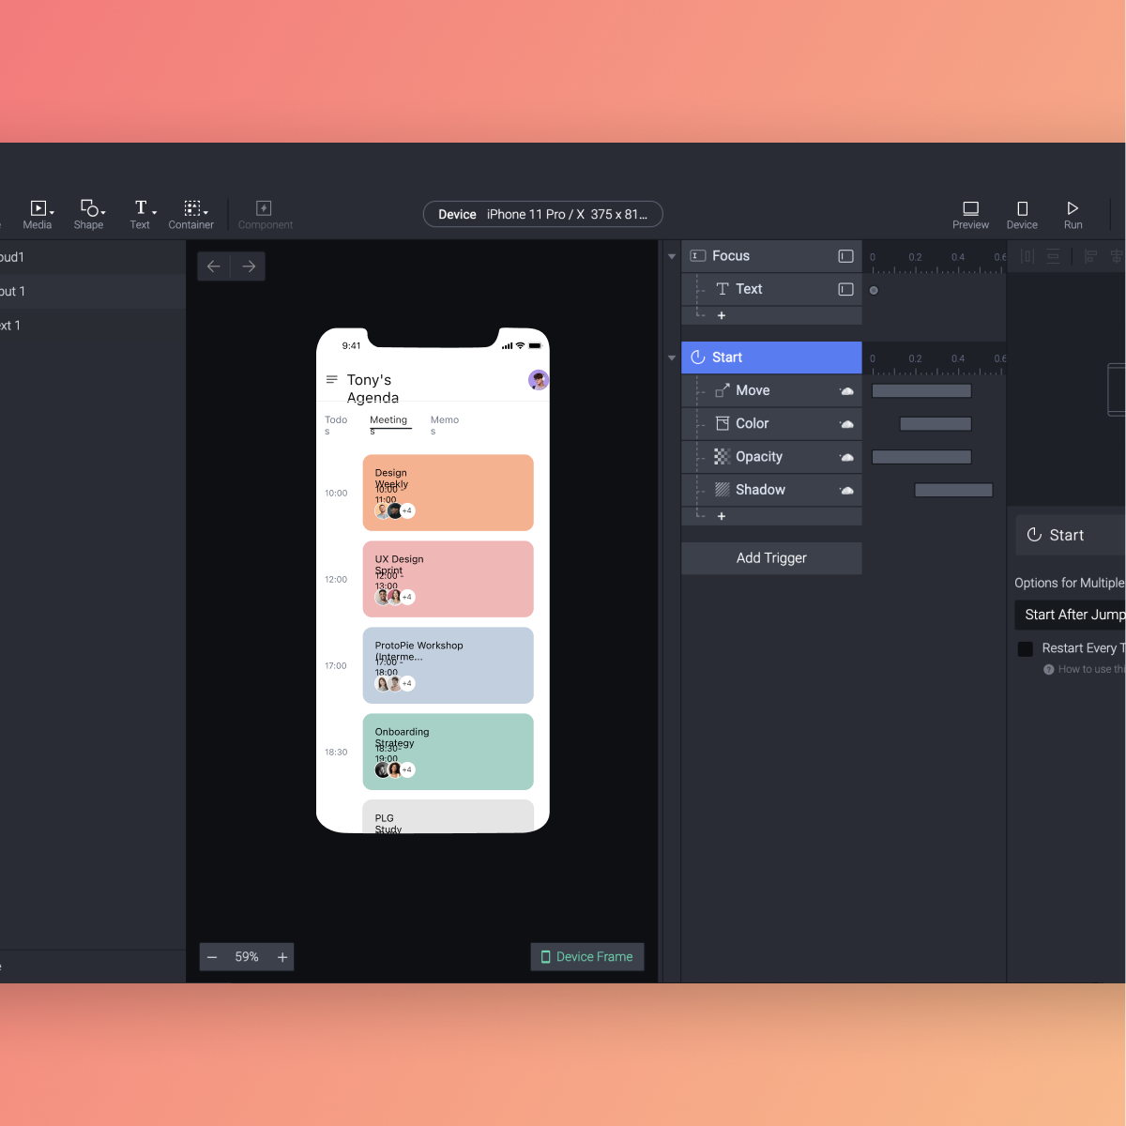Zoom out with the minus button

coord(212,957)
